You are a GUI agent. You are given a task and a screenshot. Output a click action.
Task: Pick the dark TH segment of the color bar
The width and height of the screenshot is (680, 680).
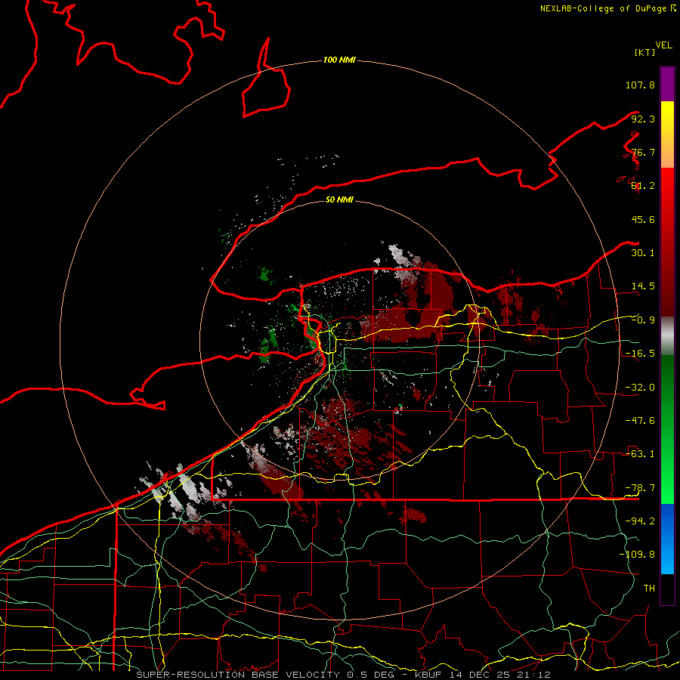coord(667,589)
